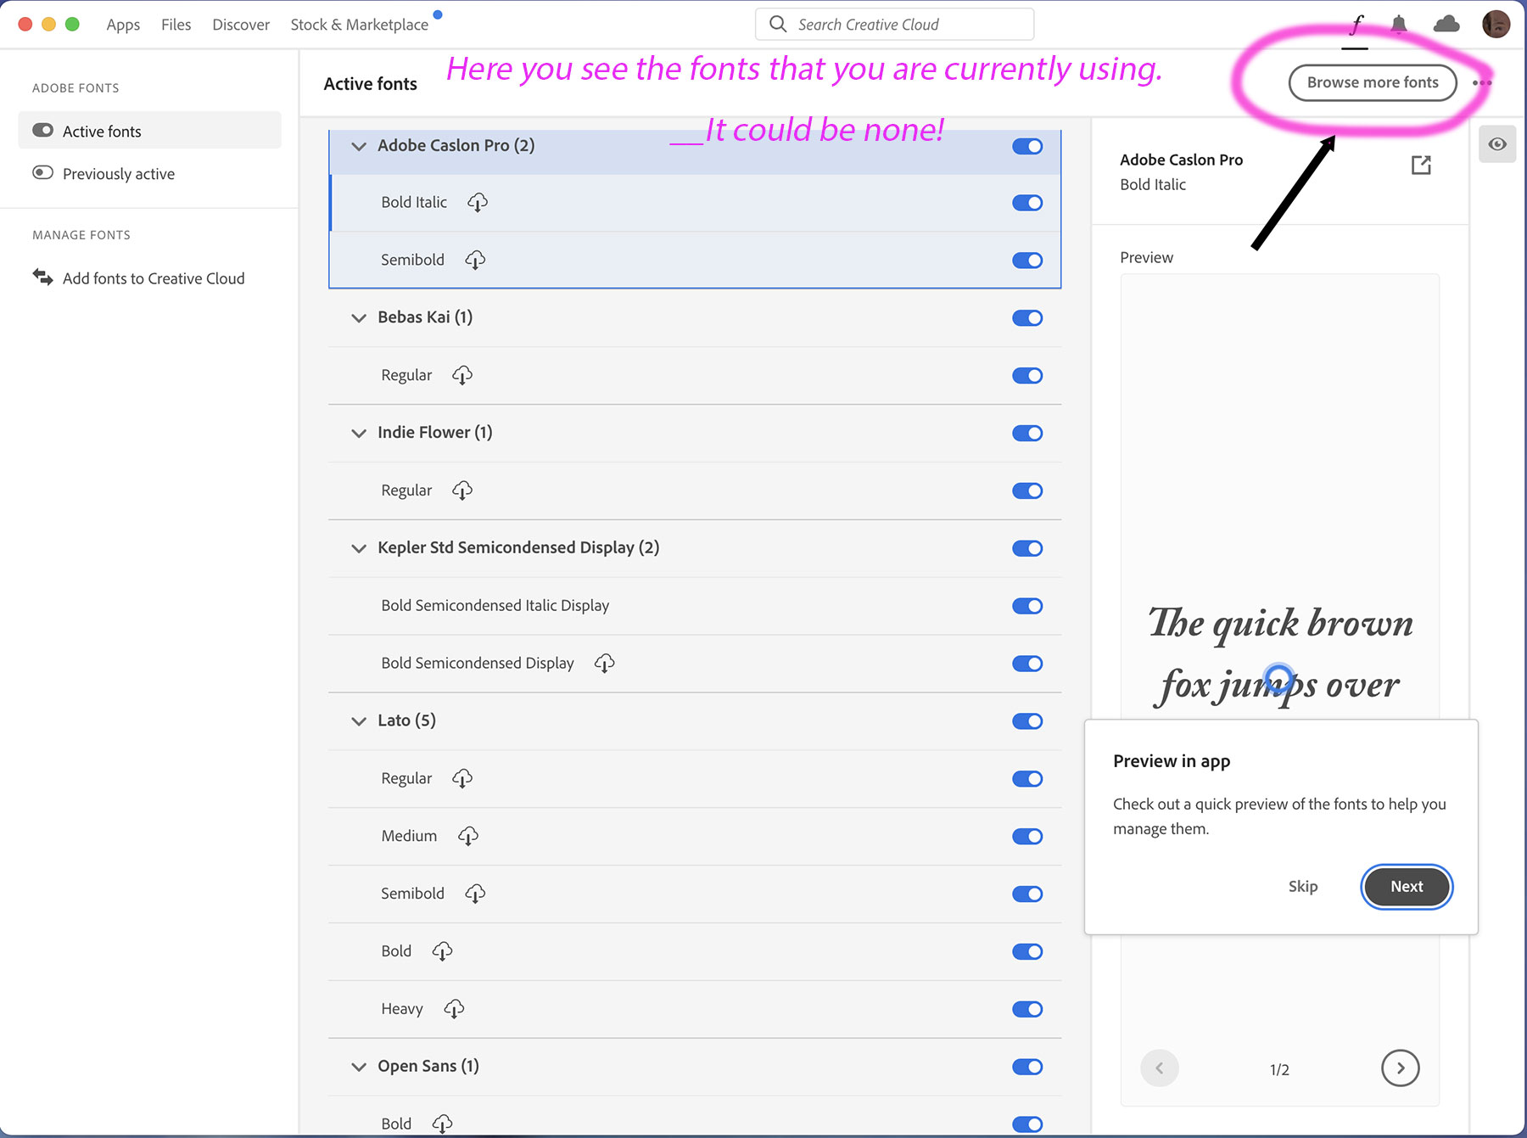Collapse the Lato font family
1527x1138 pixels.
pyautogui.click(x=359, y=721)
